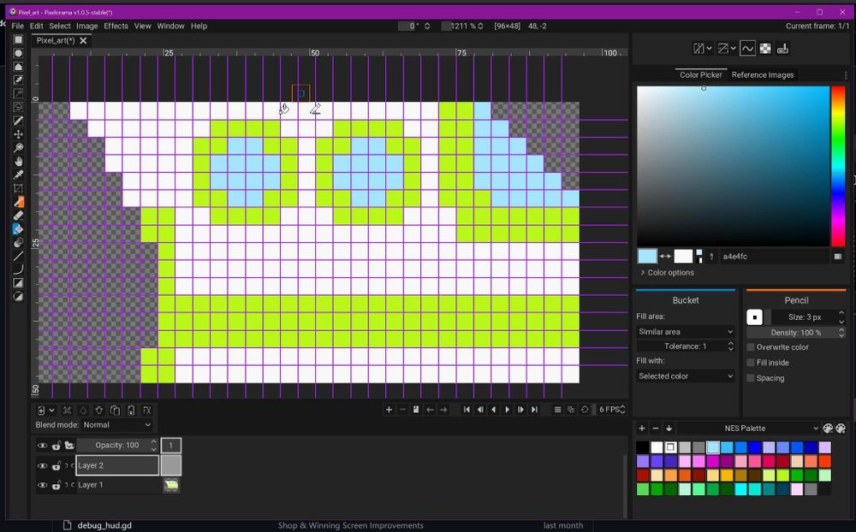The height and width of the screenshot is (532, 856).
Task: Select the Curve tool
Action: coord(18,269)
